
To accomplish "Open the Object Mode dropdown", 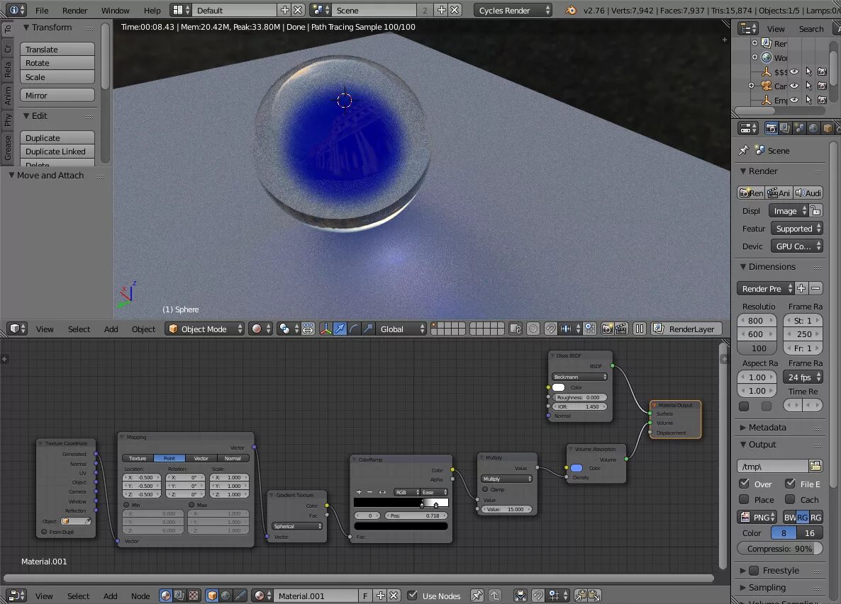I will 204,329.
